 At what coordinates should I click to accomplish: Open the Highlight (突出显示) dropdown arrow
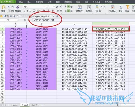(x=117, y=11)
